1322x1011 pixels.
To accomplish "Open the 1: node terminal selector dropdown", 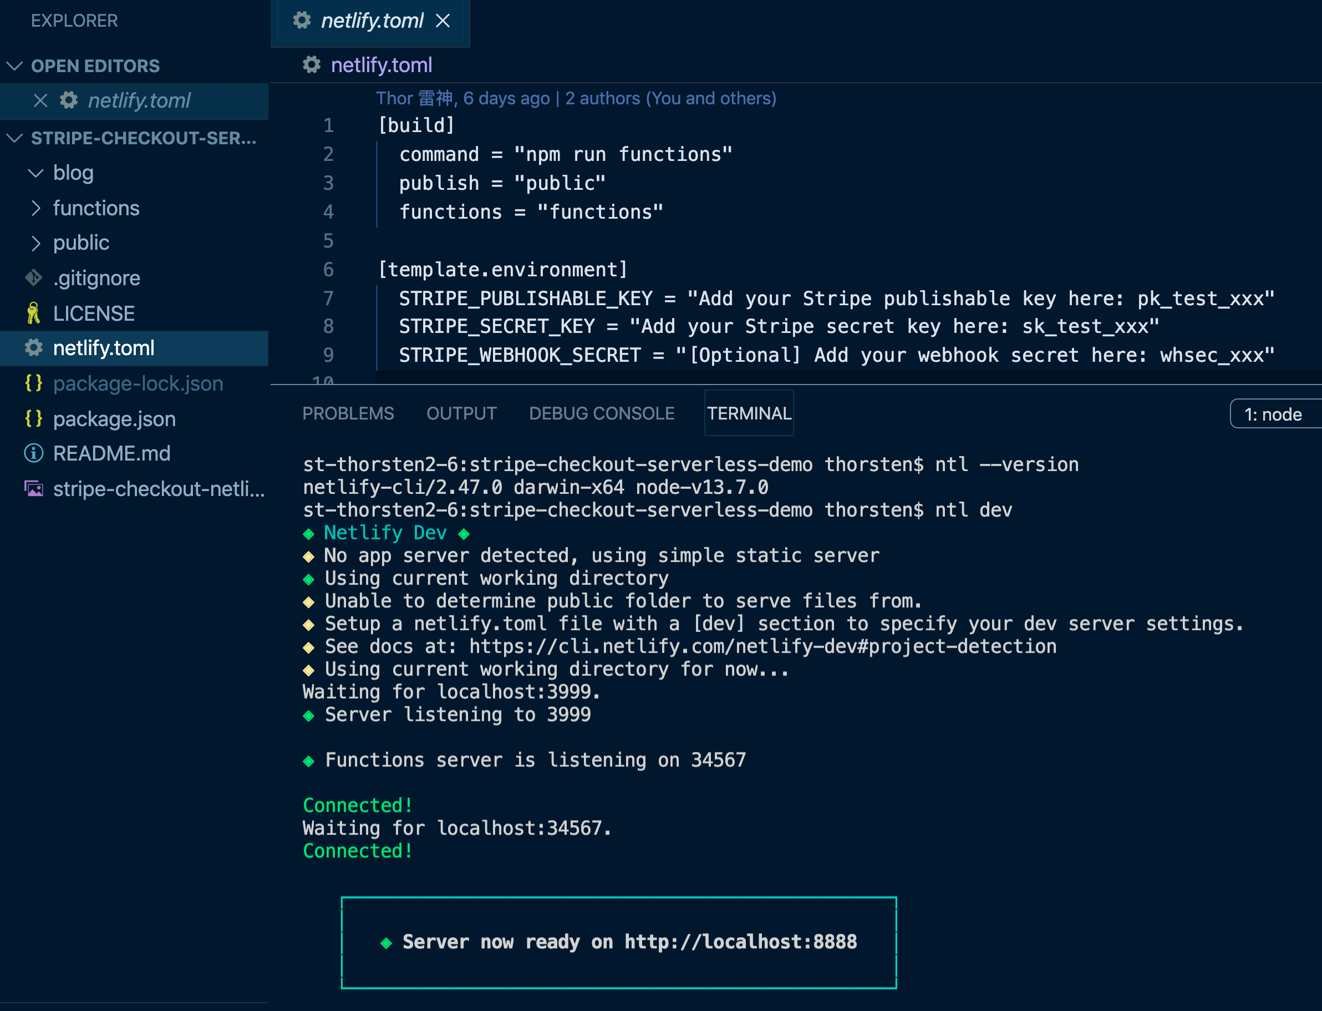I will (1275, 414).
